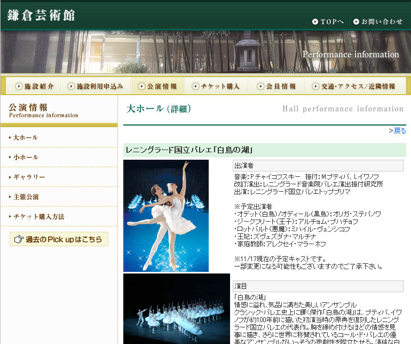This screenshot has width=411, height=344.
Task: Click text 音楽:P.チャイコフスキー line
Action: click(306, 177)
